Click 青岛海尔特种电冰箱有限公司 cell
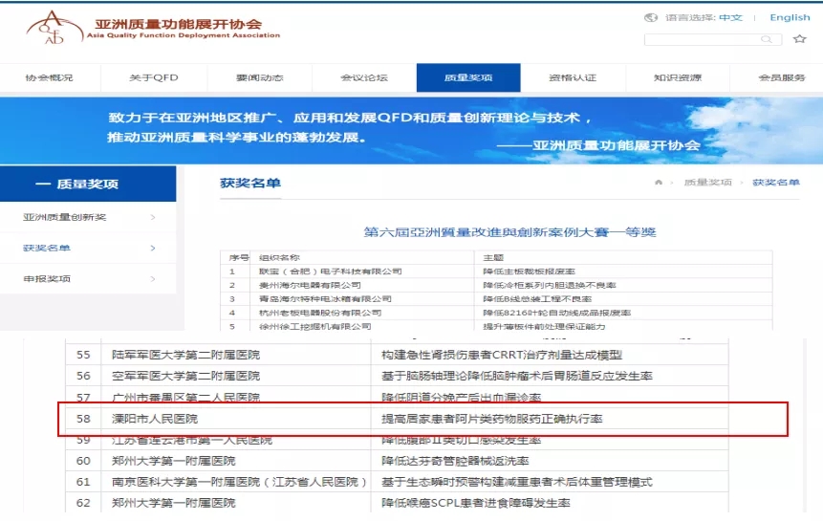823x521 pixels. tap(325, 298)
